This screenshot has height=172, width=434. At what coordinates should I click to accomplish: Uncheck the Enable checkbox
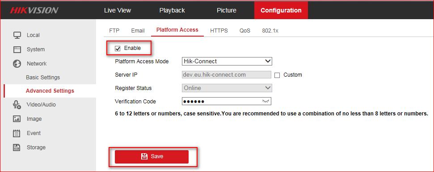[x=118, y=49]
